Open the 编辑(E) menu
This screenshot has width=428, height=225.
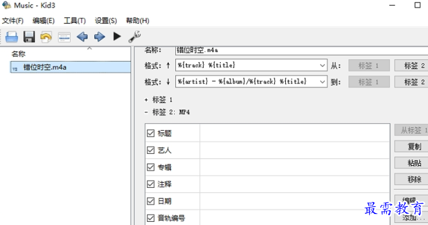43,21
